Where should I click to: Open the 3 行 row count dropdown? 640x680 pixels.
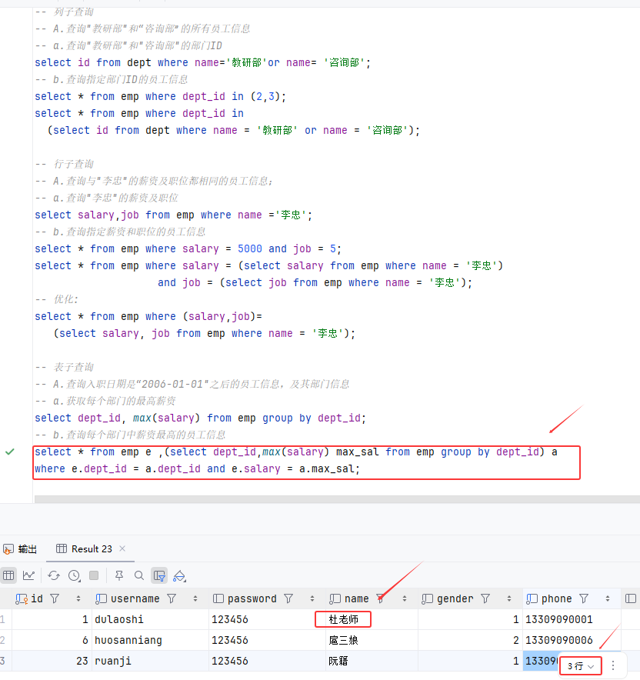click(580, 666)
